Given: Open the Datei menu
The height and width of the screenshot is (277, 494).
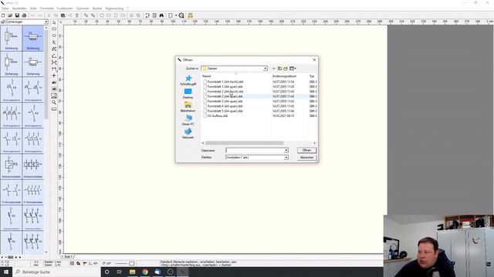Looking at the screenshot, I should [x=5, y=8].
